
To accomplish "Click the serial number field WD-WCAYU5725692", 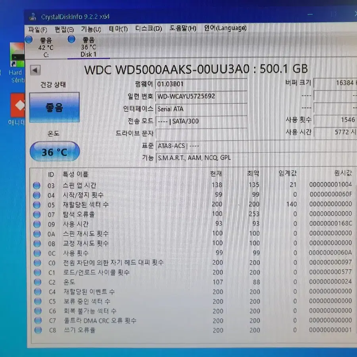I will tap(201, 96).
